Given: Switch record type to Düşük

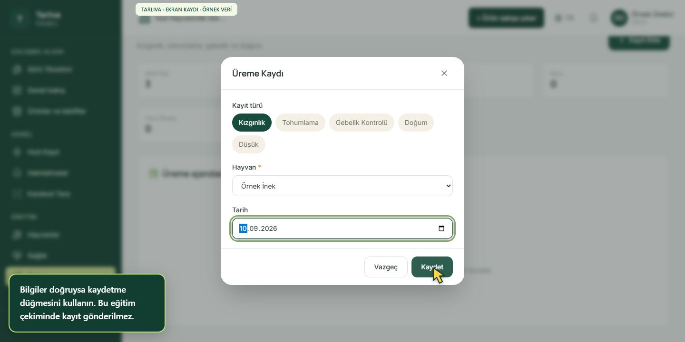Looking at the screenshot, I should 249,144.
